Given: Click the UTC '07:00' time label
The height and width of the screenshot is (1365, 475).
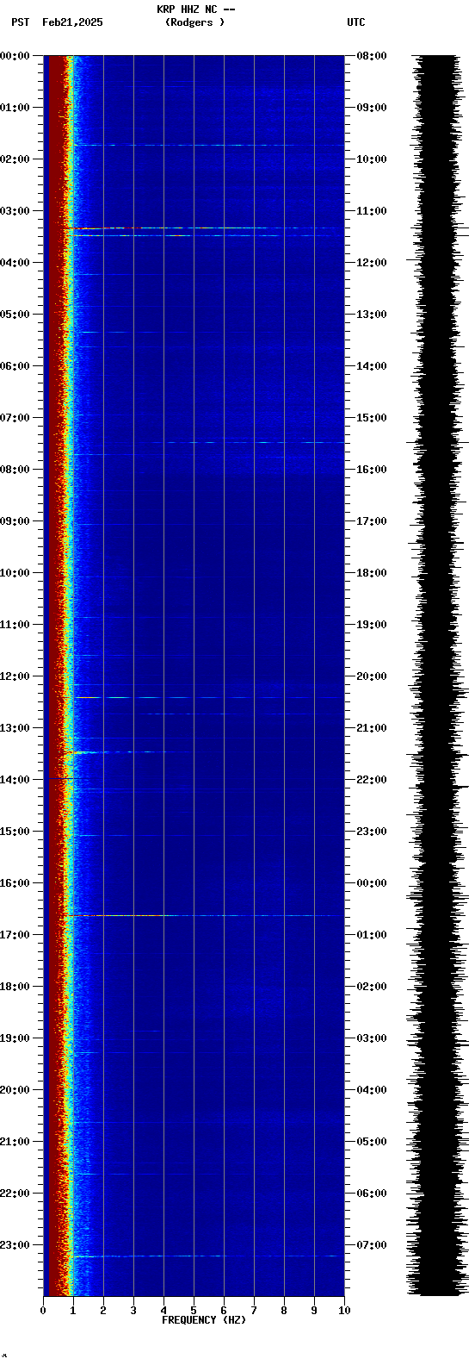Looking at the screenshot, I should (x=372, y=1245).
